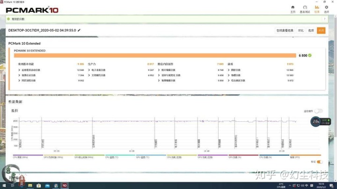Screen dimensions: 337x189
Task: Open the Windows Start menu
Action: [4, 186]
